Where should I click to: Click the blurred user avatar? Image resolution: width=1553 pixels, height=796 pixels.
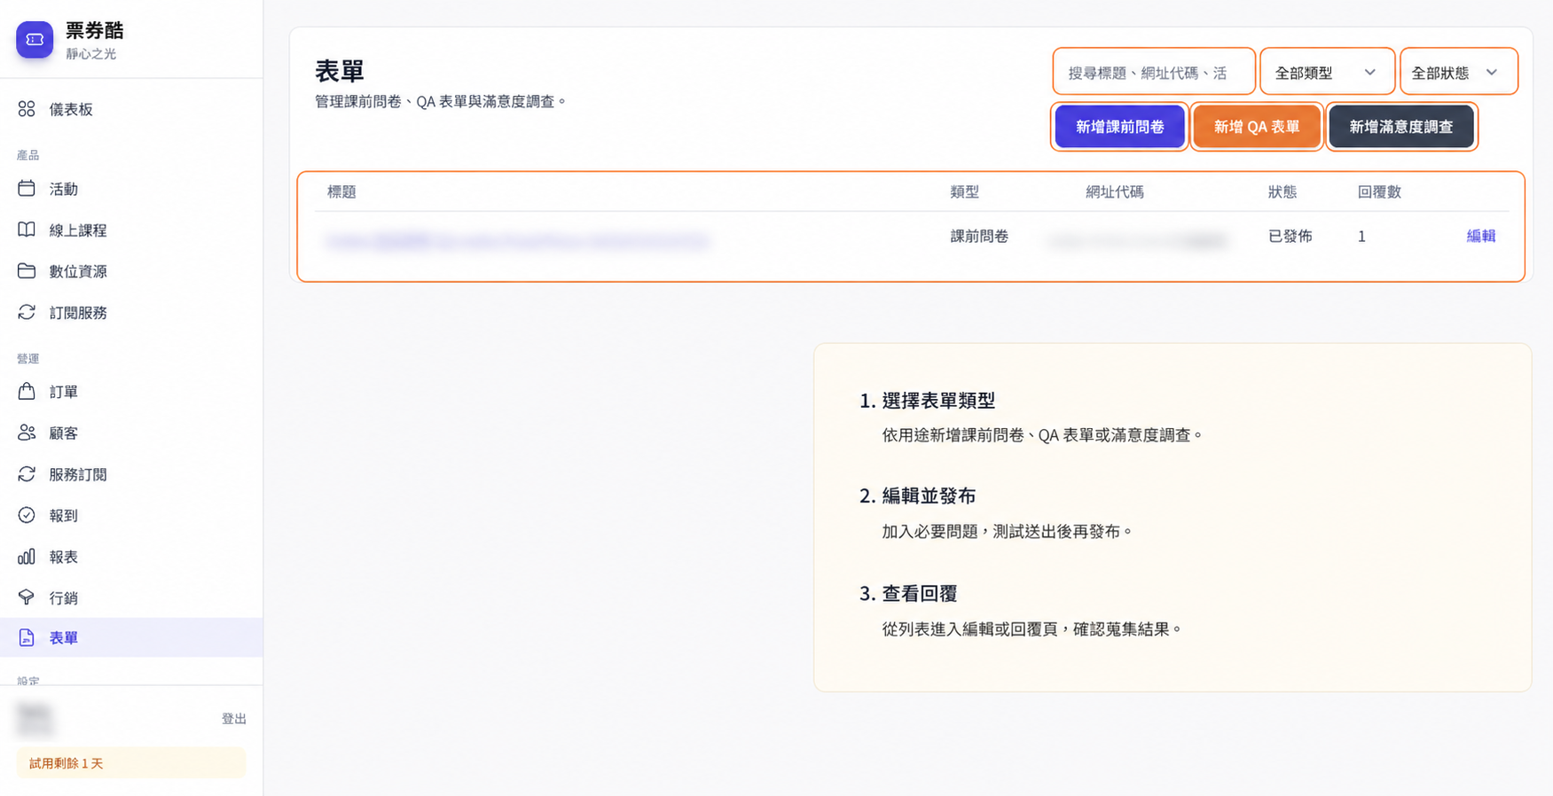35,719
